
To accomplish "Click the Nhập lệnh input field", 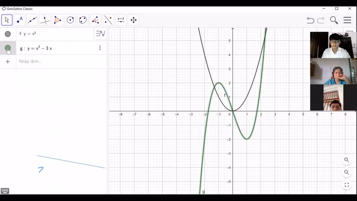I will 59,62.
